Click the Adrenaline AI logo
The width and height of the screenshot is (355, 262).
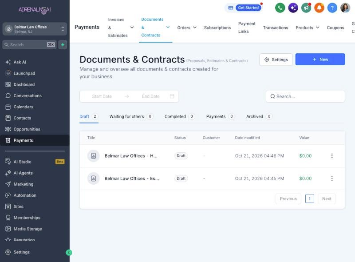35,10
